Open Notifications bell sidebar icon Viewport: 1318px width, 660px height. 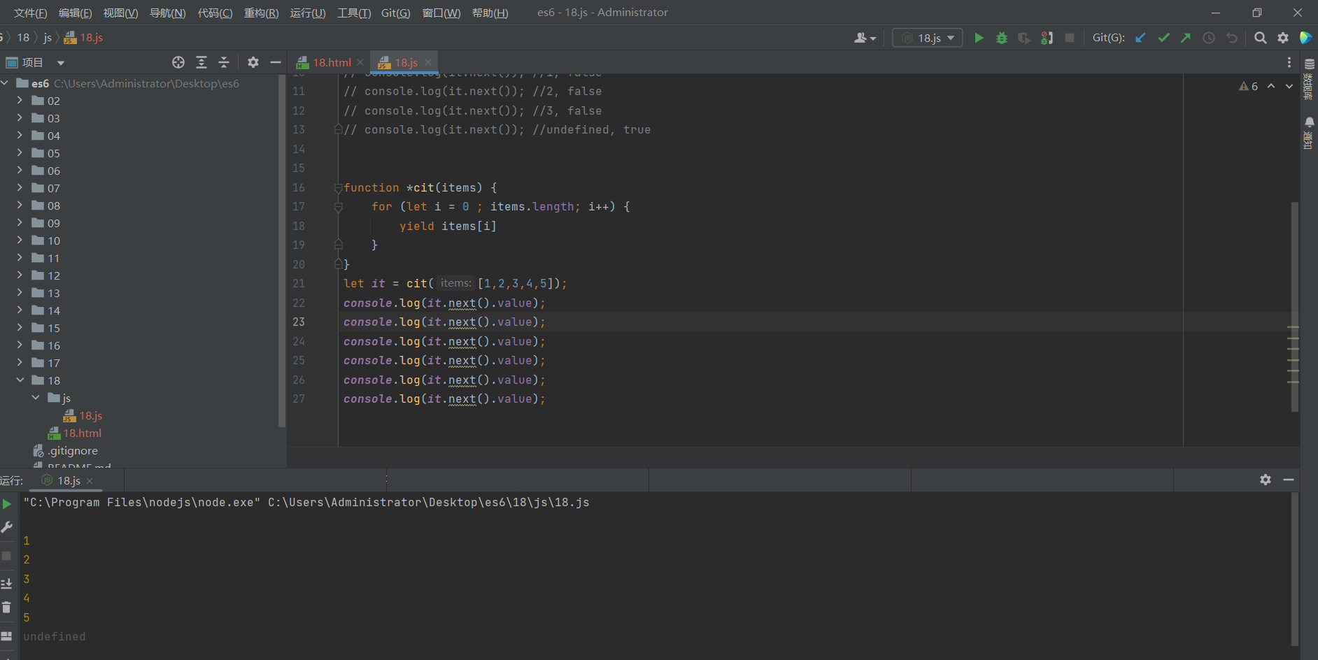pyautogui.click(x=1309, y=133)
